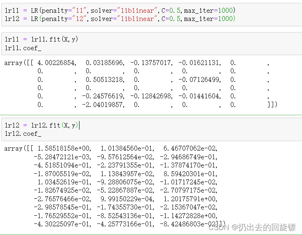Image resolution: width=302 pixels, height=235 pixels.
Task: Click the value -4.30225097e-01
Action: click(62, 224)
